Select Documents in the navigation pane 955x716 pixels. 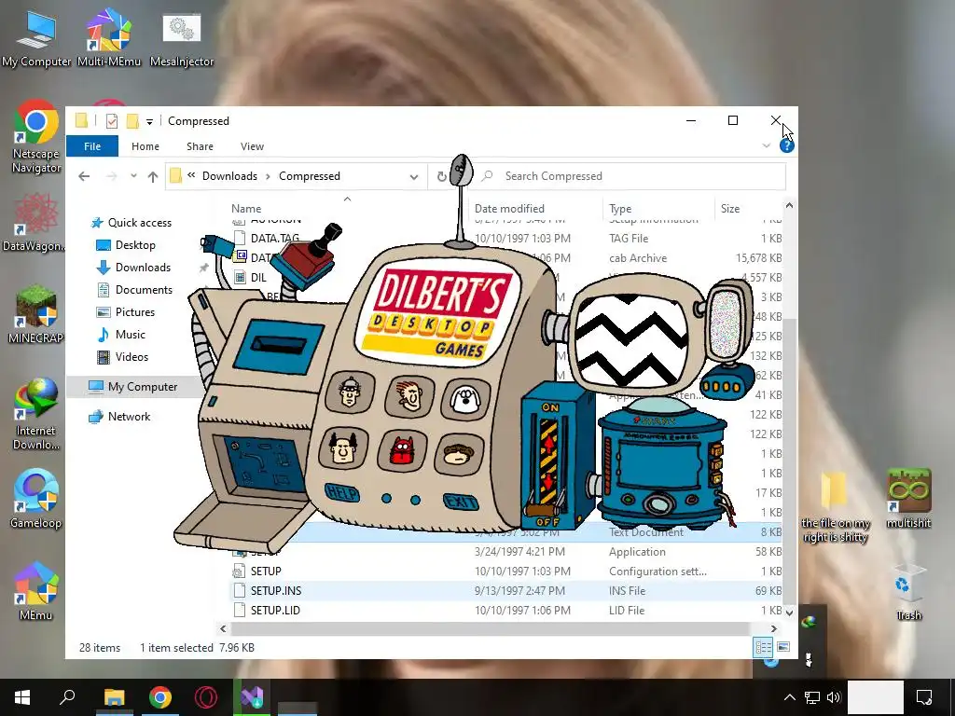(x=144, y=290)
